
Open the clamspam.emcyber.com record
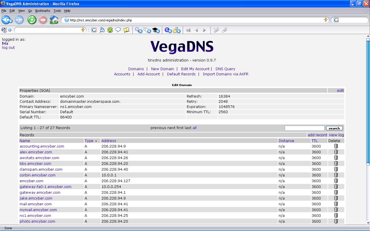coord(41,169)
